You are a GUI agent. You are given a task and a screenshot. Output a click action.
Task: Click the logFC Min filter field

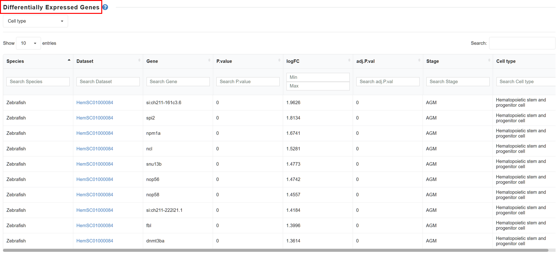[x=318, y=77]
